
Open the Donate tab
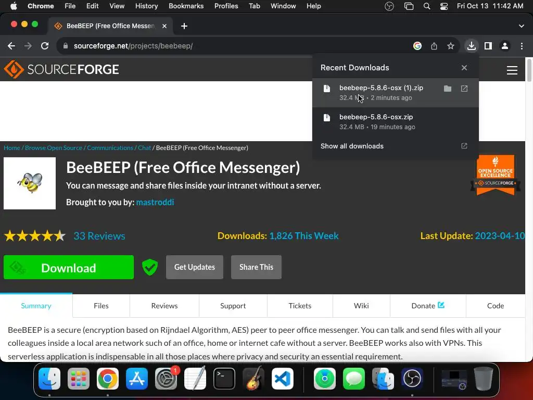pyautogui.click(x=428, y=306)
